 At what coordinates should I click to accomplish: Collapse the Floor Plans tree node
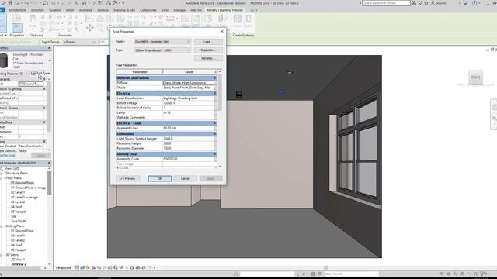tap(2, 178)
